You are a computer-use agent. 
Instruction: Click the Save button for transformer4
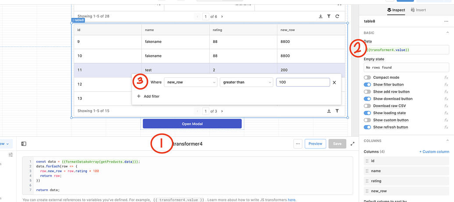[x=337, y=144]
